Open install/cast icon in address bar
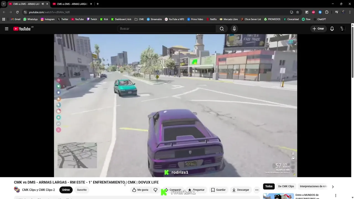 click(x=291, y=12)
